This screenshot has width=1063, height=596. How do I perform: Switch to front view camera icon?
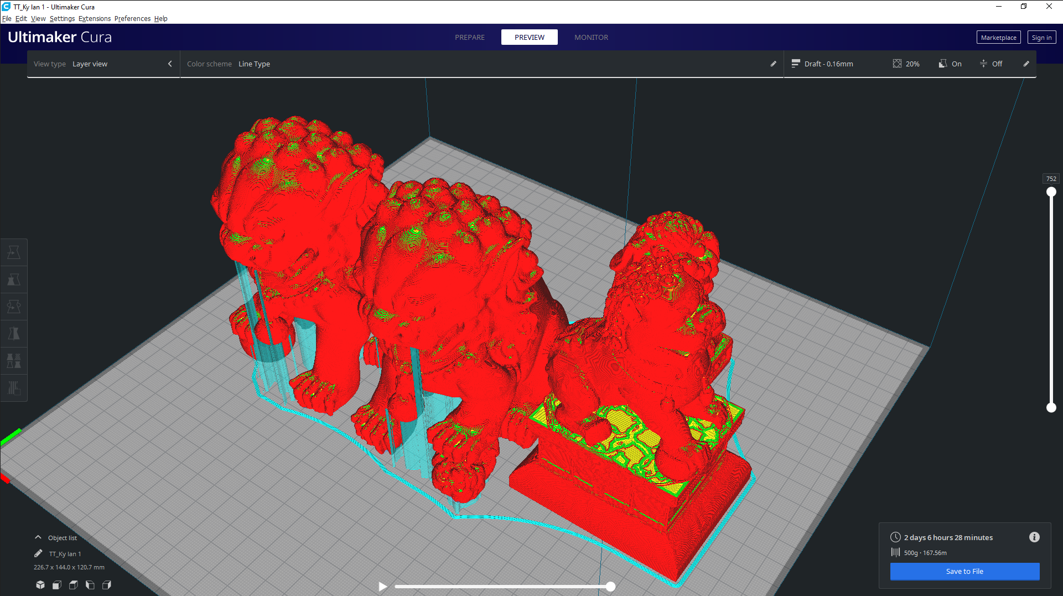point(57,585)
